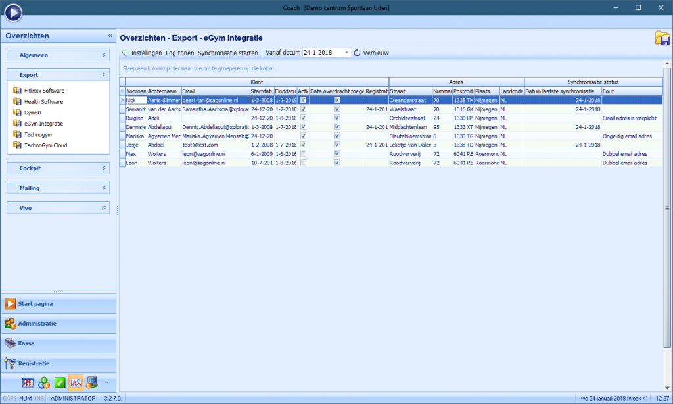Click the Log tonen button
The height and width of the screenshot is (404, 673).
click(x=179, y=53)
